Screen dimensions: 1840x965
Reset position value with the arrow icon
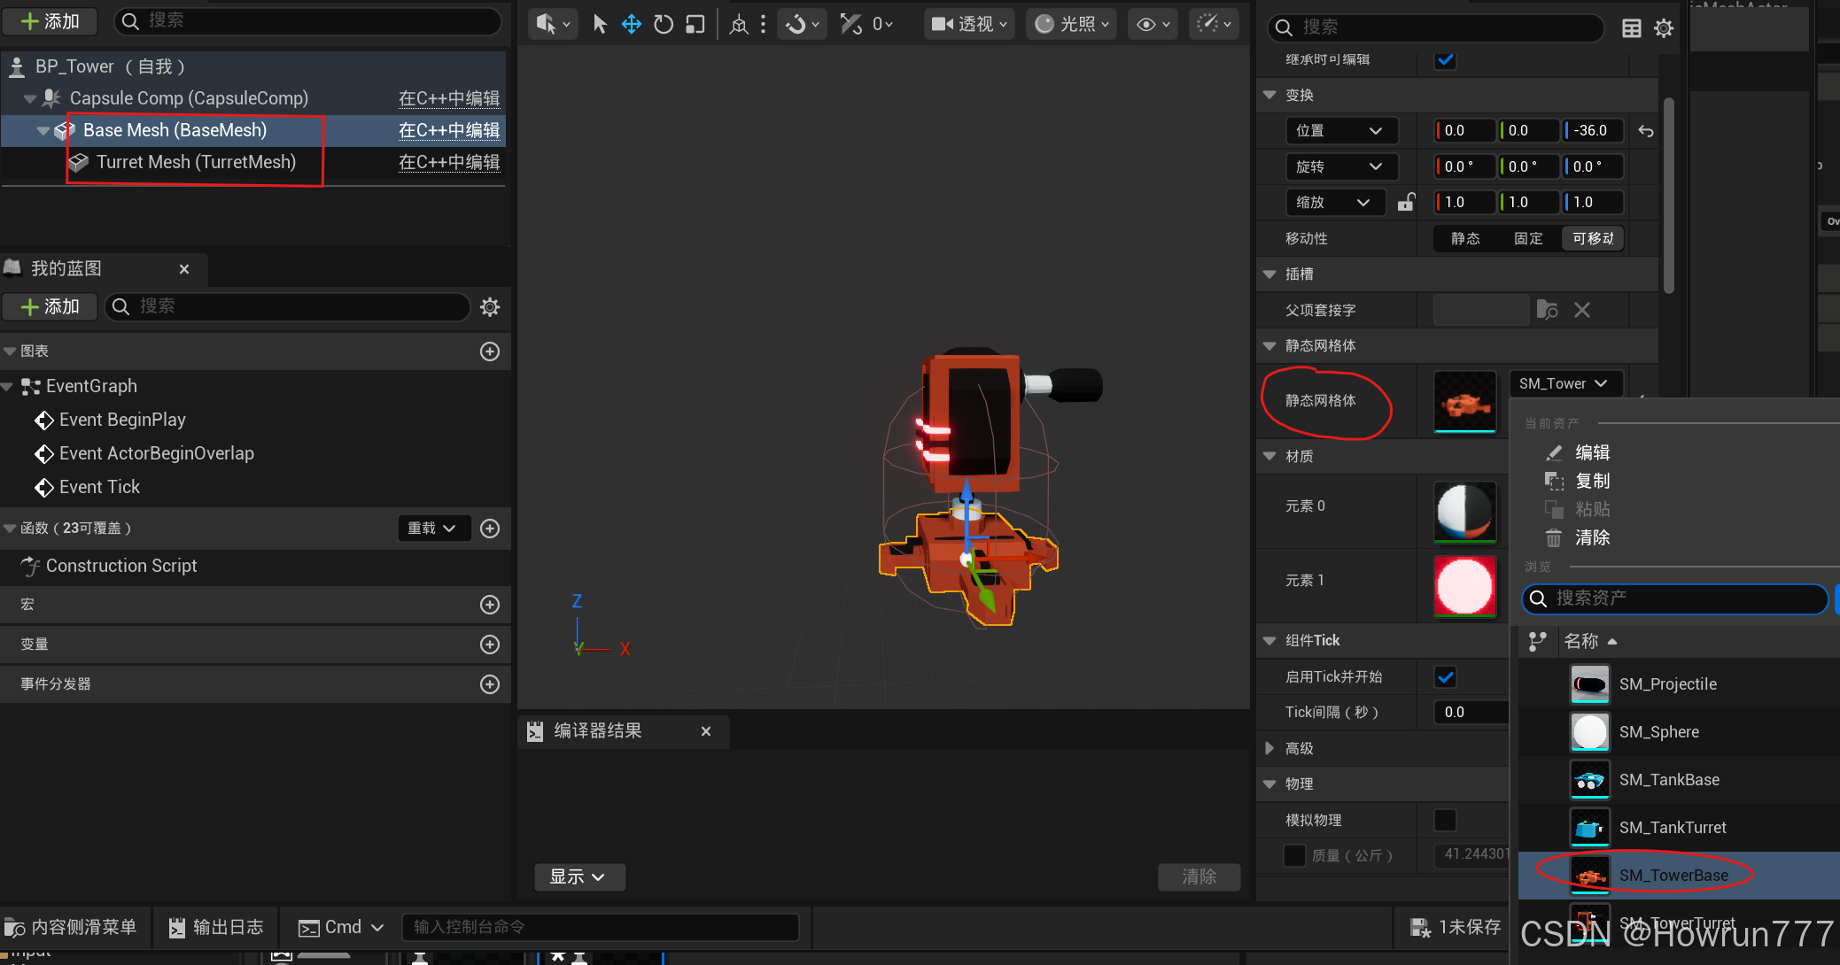[1646, 131]
